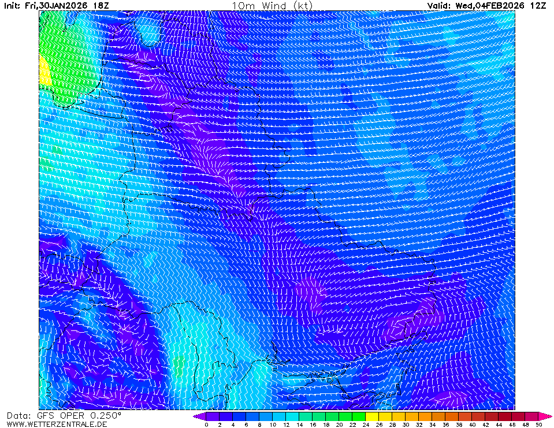The image size is (554, 428).
Task: Click the yellow high-wind patch on the map
Action: pos(44,72)
